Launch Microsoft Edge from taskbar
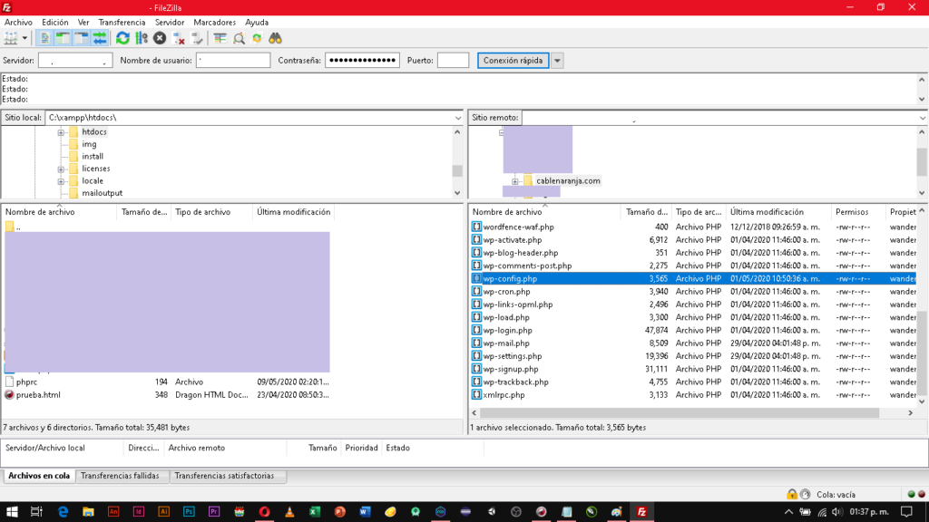The width and height of the screenshot is (929, 522). 63,512
